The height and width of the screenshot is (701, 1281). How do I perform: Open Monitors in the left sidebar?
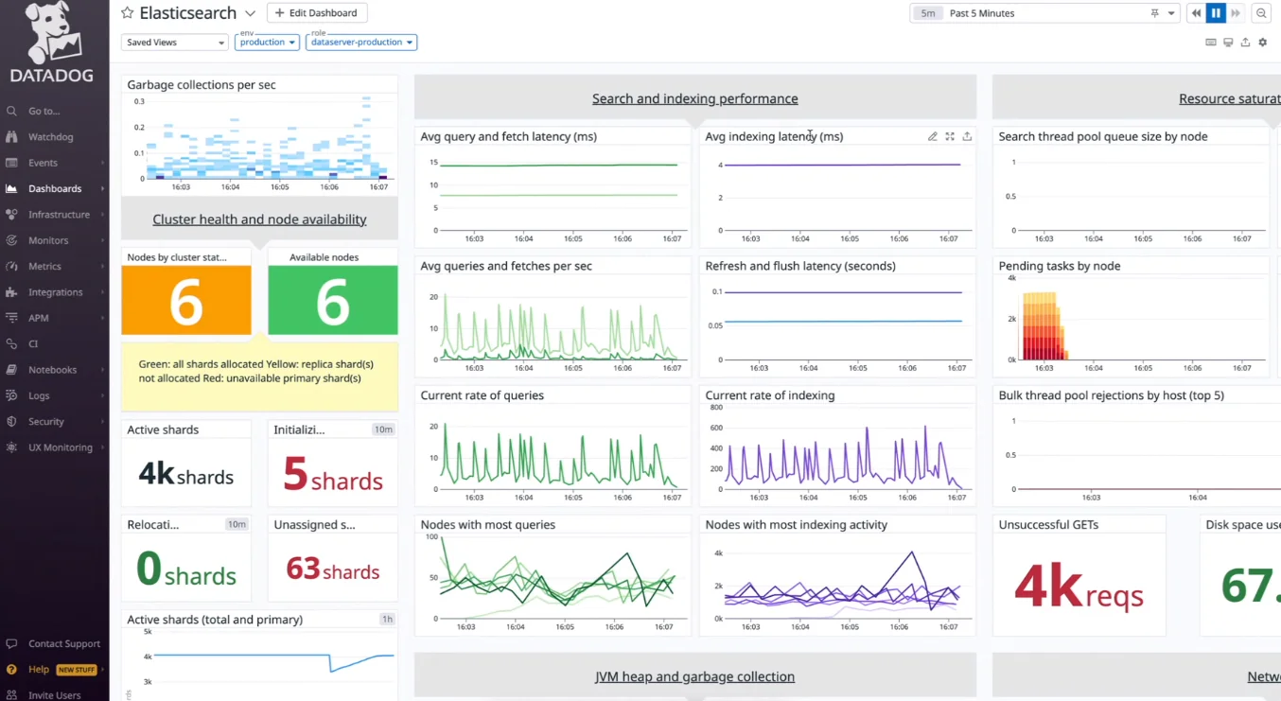(48, 240)
